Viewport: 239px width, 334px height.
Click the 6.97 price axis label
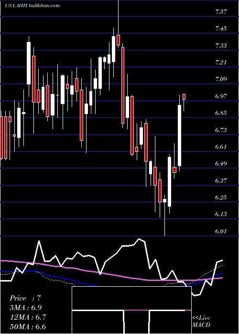tap(221, 96)
